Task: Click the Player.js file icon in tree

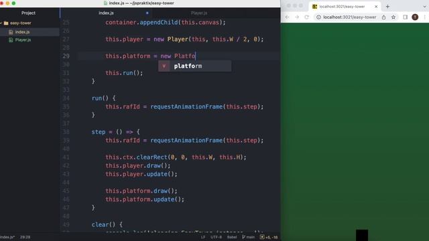Action: pyautogui.click(x=11, y=40)
